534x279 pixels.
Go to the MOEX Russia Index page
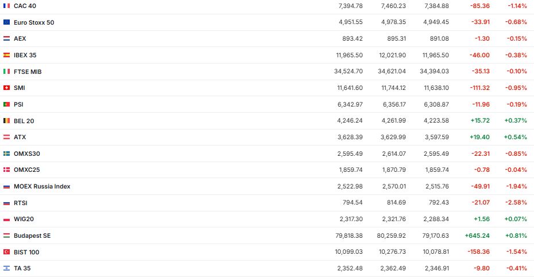tap(42, 186)
